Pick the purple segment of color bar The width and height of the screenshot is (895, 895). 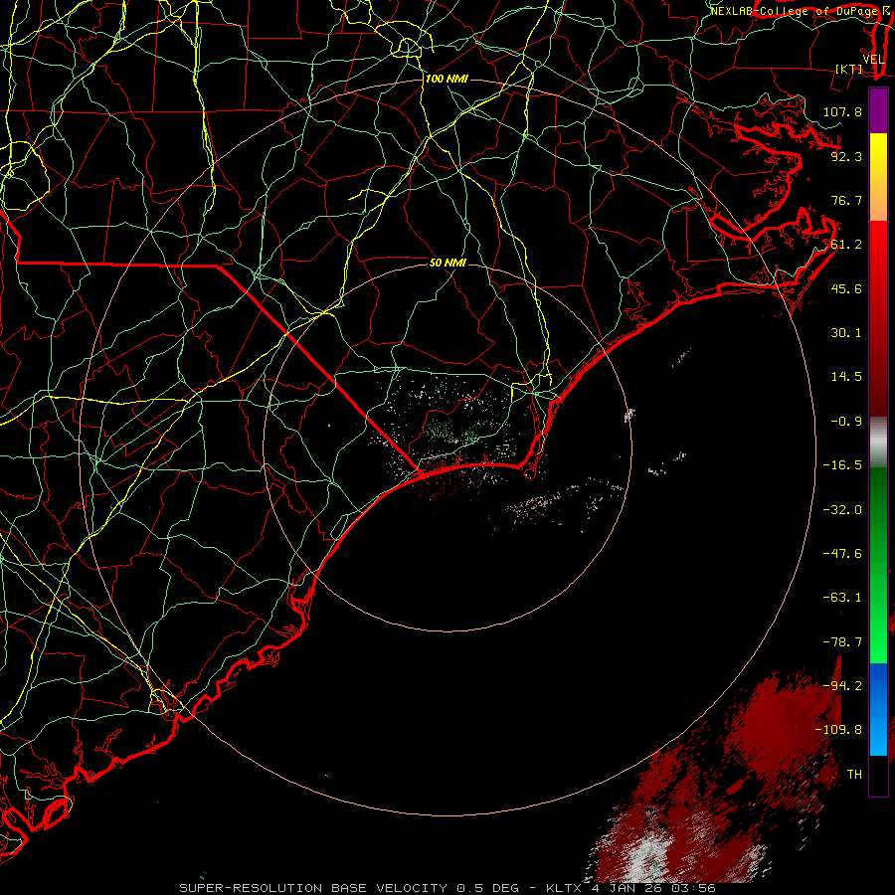click(878, 110)
